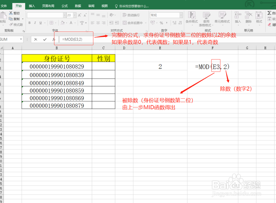Decrease font size with the small A
The width and height of the screenshot is (276, 203).
point(85,15)
